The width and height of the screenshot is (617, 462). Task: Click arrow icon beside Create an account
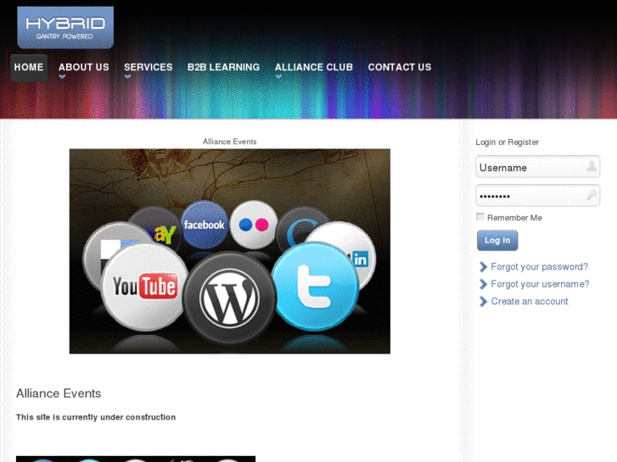[x=483, y=302]
